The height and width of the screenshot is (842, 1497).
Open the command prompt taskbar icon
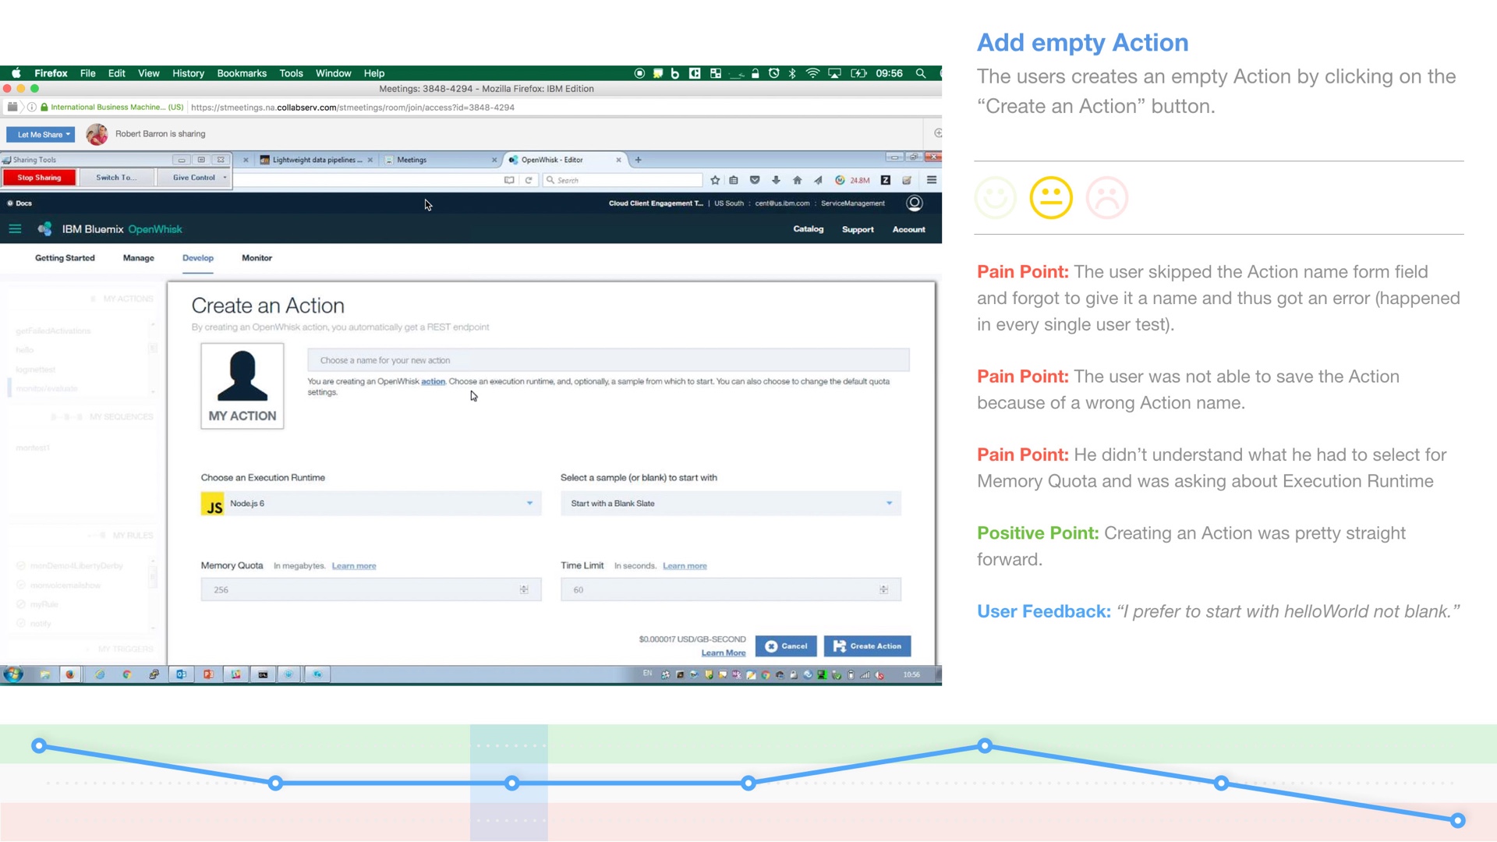tap(263, 674)
